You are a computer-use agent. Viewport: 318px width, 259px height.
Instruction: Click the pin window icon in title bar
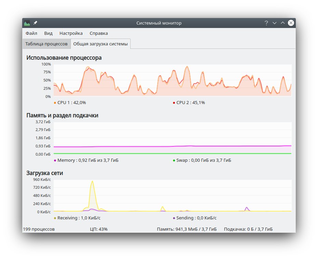(x=35, y=23)
